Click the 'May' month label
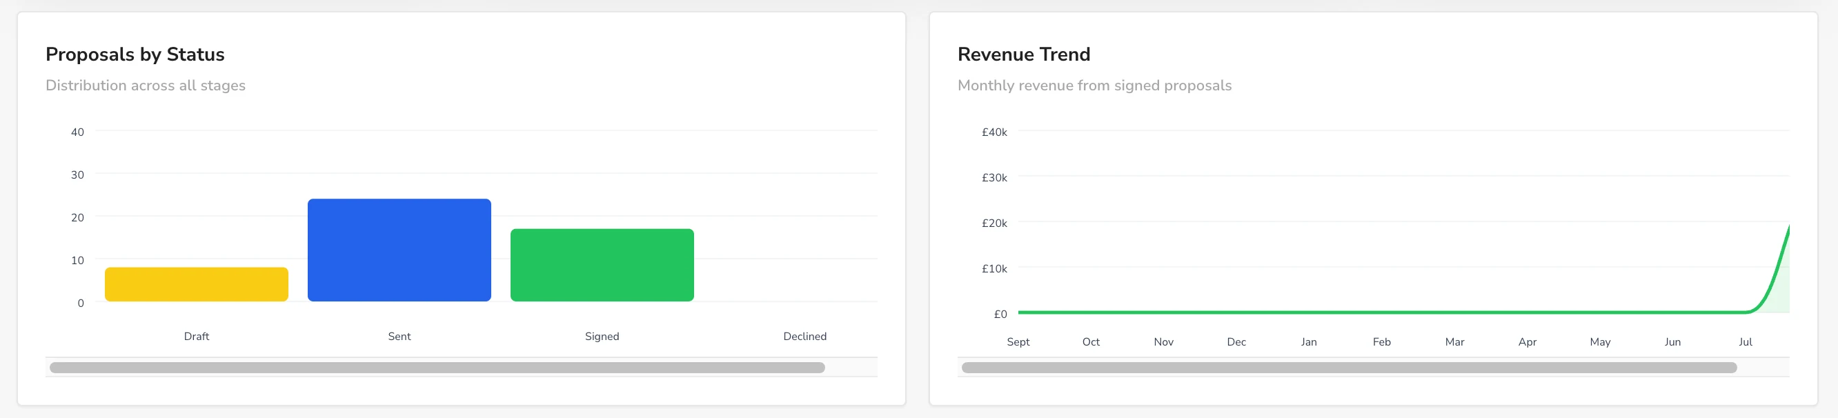 click(x=1600, y=341)
